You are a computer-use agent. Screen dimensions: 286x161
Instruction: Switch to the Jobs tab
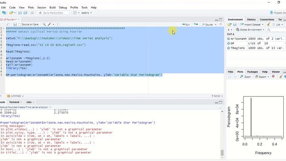coord(29,102)
